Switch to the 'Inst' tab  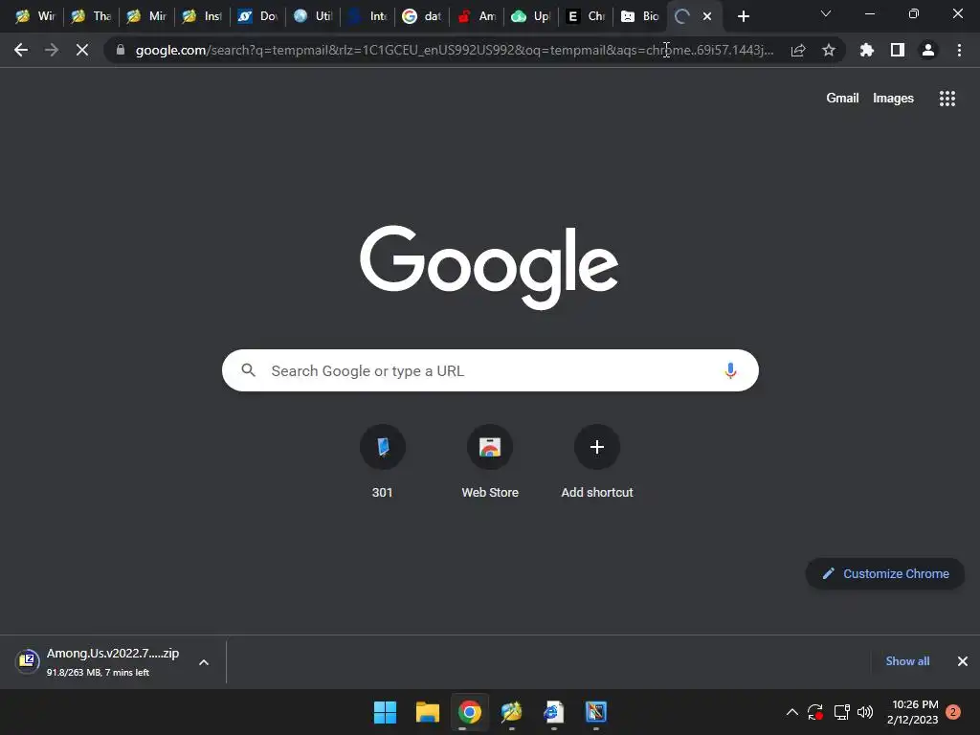pyautogui.click(x=203, y=16)
